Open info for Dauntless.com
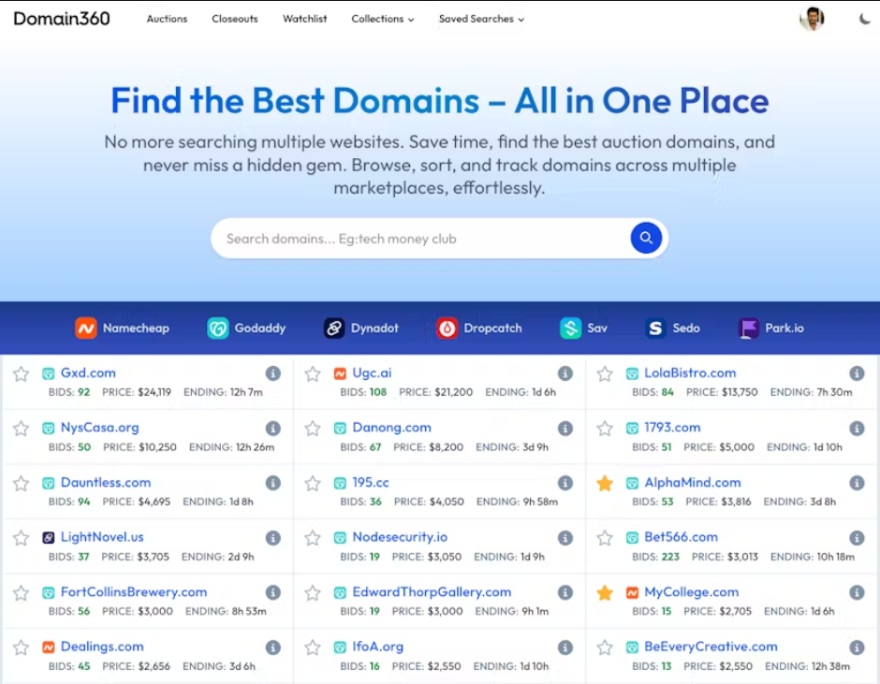Image resolution: width=880 pixels, height=684 pixels. (273, 483)
